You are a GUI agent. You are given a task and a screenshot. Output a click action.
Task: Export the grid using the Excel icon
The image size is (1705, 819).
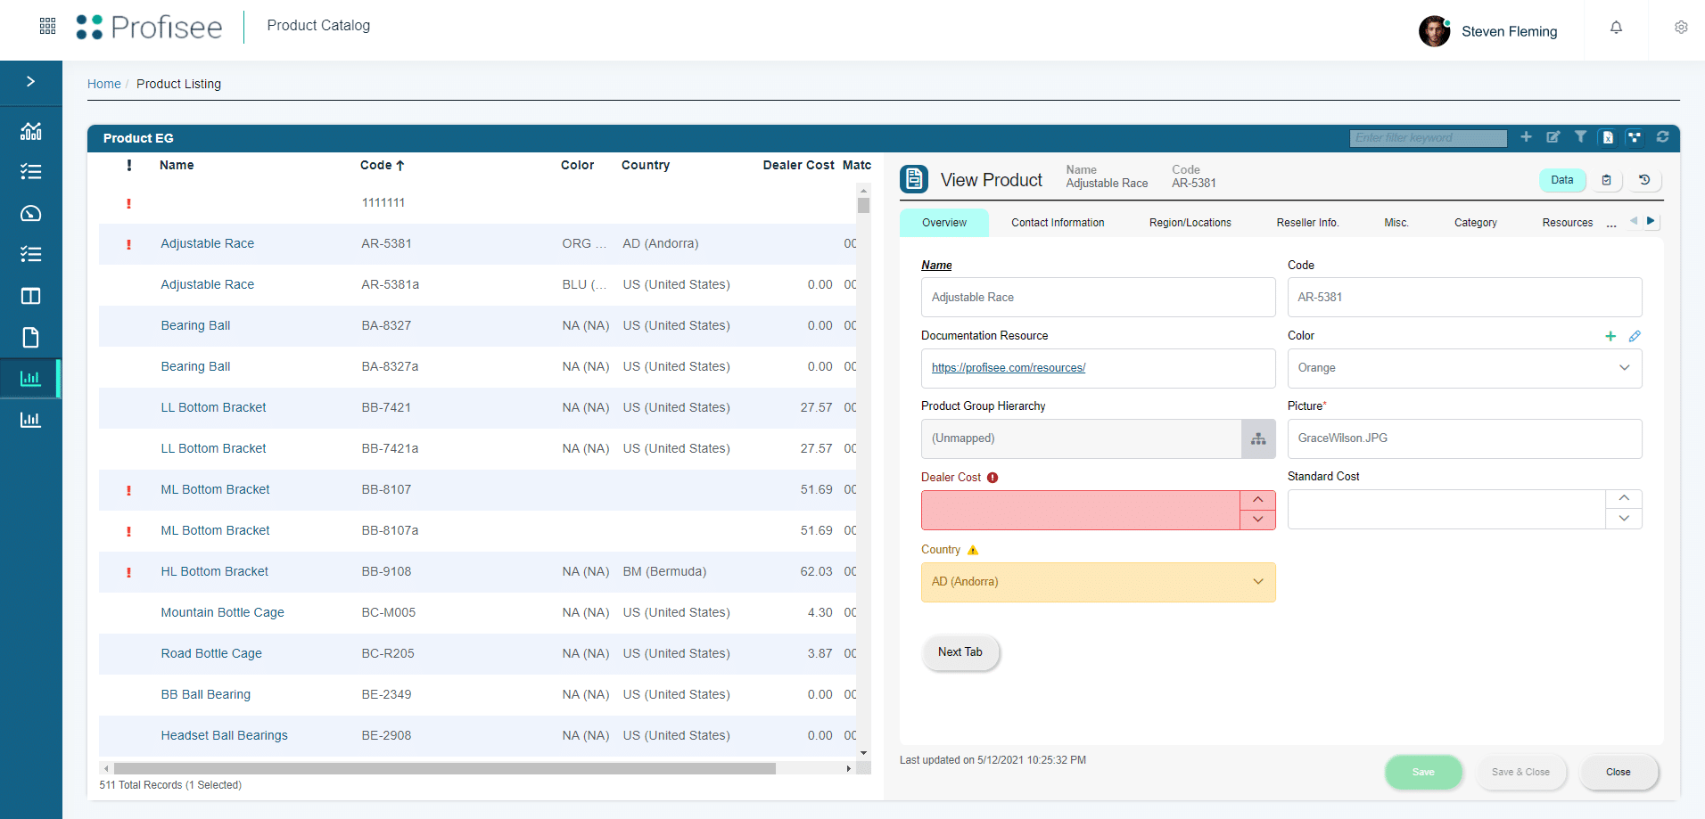coord(1608,137)
